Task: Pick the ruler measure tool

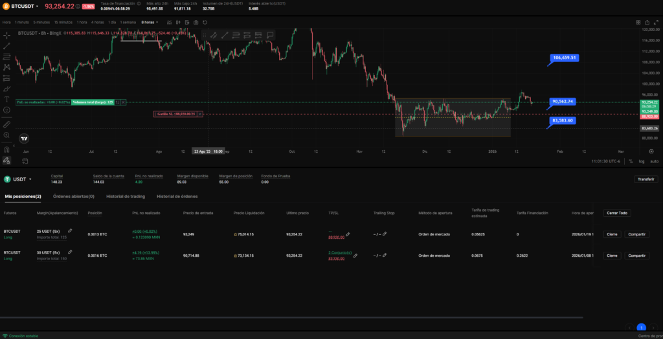Action: [x=6, y=124]
